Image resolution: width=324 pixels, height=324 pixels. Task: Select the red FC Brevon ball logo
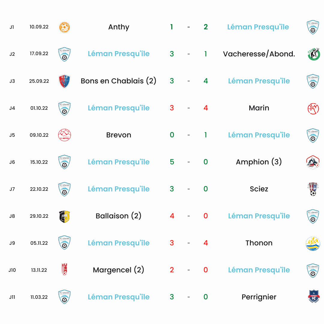[64, 135]
